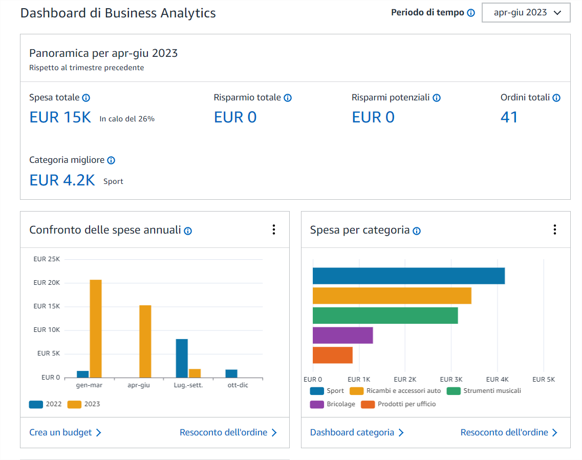Click info icon beside Categoria migliore
582x460 pixels.
[111, 160]
